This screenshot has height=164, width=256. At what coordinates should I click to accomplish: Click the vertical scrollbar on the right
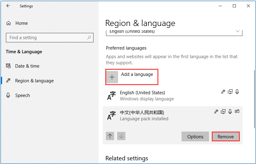tap(254, 99)
